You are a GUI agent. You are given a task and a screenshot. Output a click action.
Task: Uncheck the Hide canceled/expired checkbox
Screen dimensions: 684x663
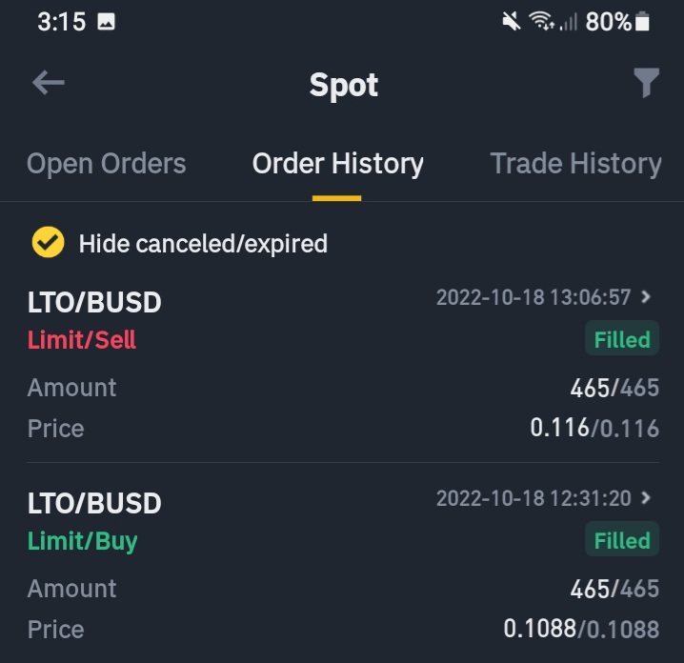point(48,242)
